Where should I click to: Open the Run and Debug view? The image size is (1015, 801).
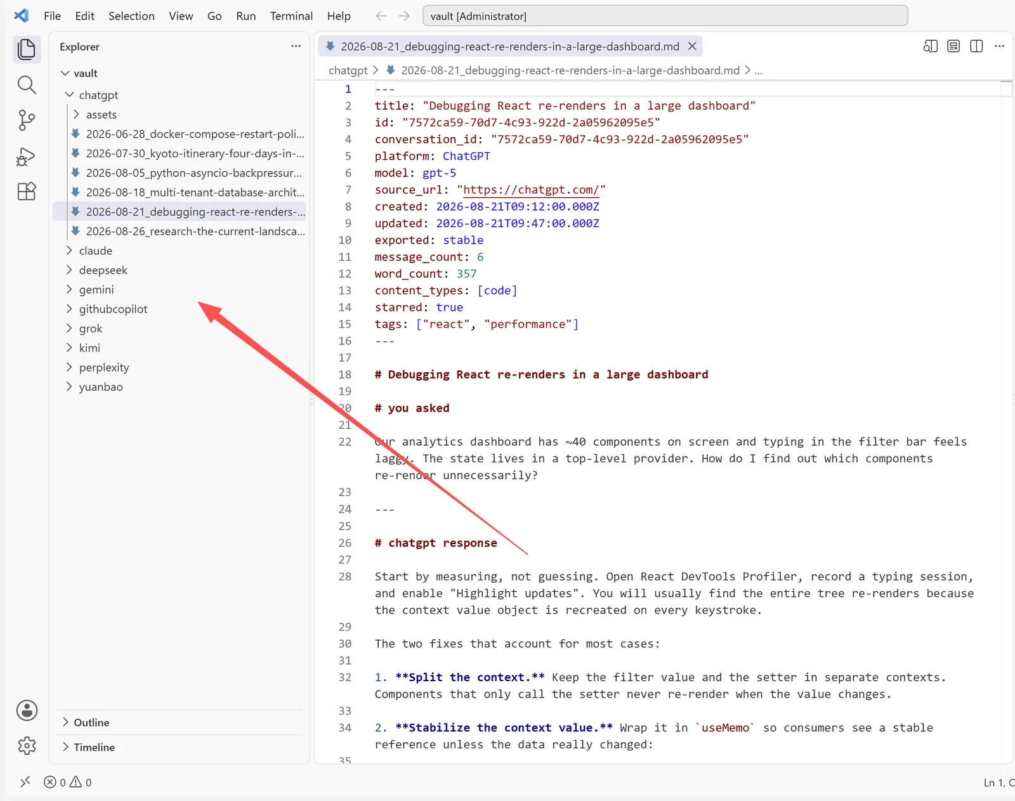(x=27, y=156)
